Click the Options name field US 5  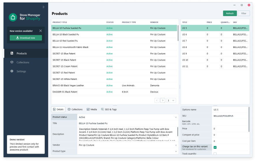pyautogui.click(x=230, y=110)
